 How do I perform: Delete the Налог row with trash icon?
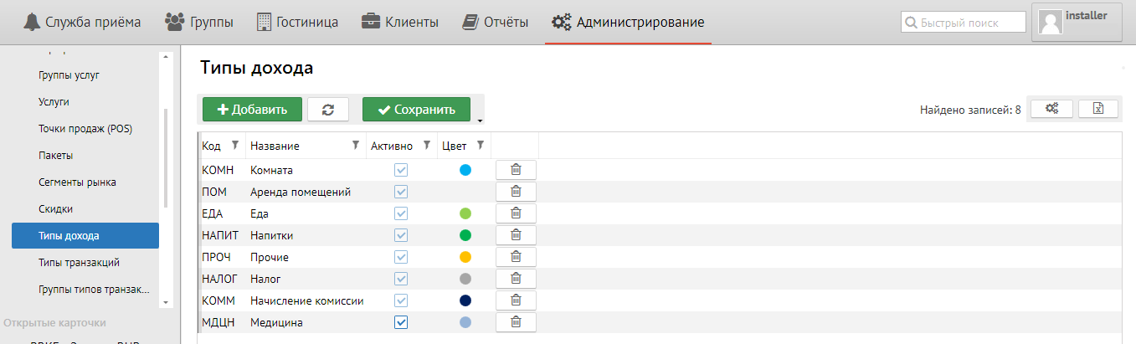(516, 279)
